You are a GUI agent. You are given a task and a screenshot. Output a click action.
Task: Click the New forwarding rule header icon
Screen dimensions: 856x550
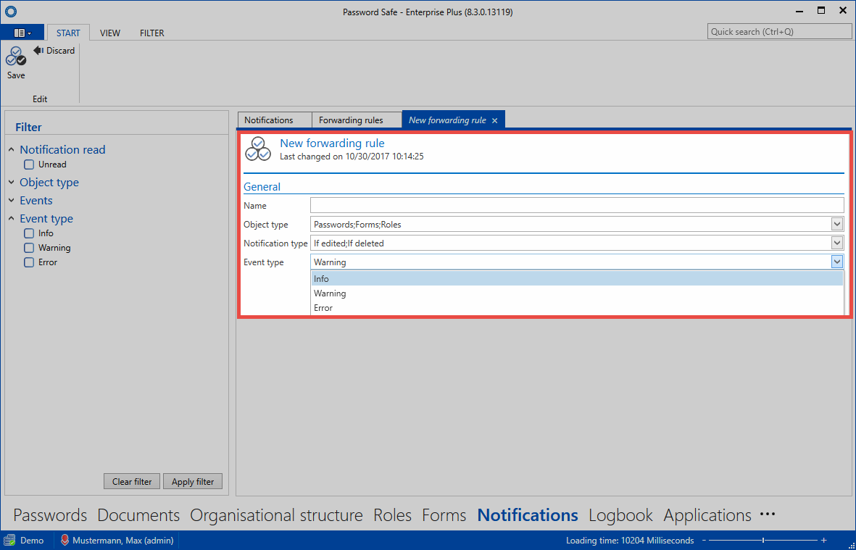click(258, 149)
